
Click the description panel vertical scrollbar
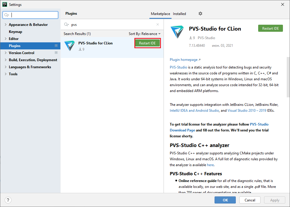(288, 77)
